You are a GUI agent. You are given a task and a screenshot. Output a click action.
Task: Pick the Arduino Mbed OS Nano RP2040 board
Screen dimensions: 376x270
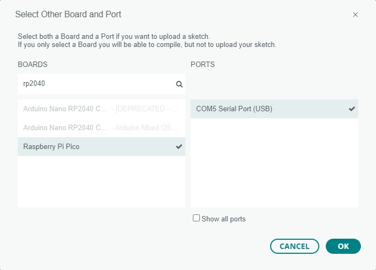(101, 127)
